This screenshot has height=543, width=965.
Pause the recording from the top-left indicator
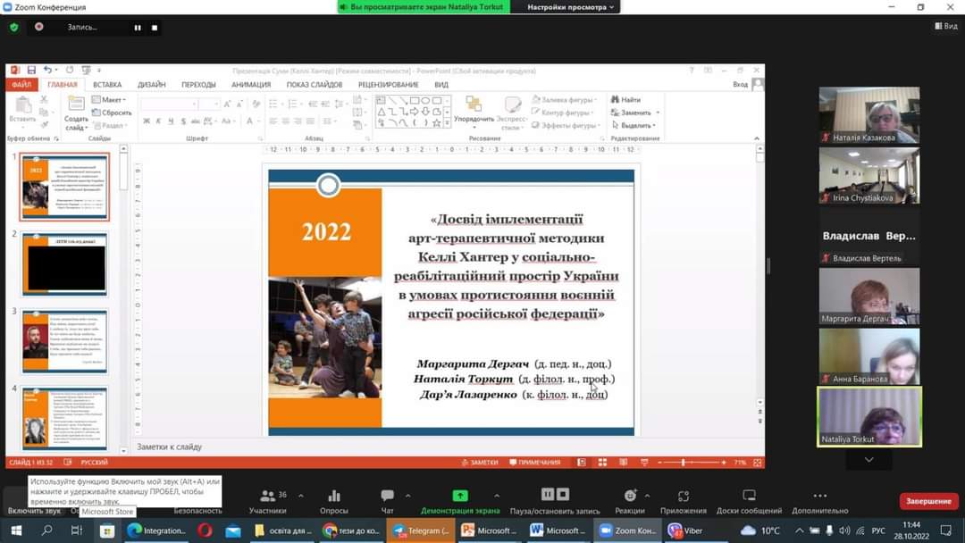(x=138, y=28)
